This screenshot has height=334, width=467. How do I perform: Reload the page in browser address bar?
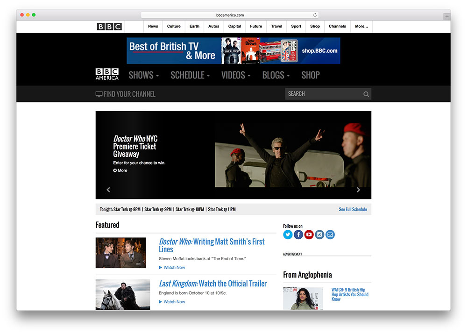pos(315,15)
